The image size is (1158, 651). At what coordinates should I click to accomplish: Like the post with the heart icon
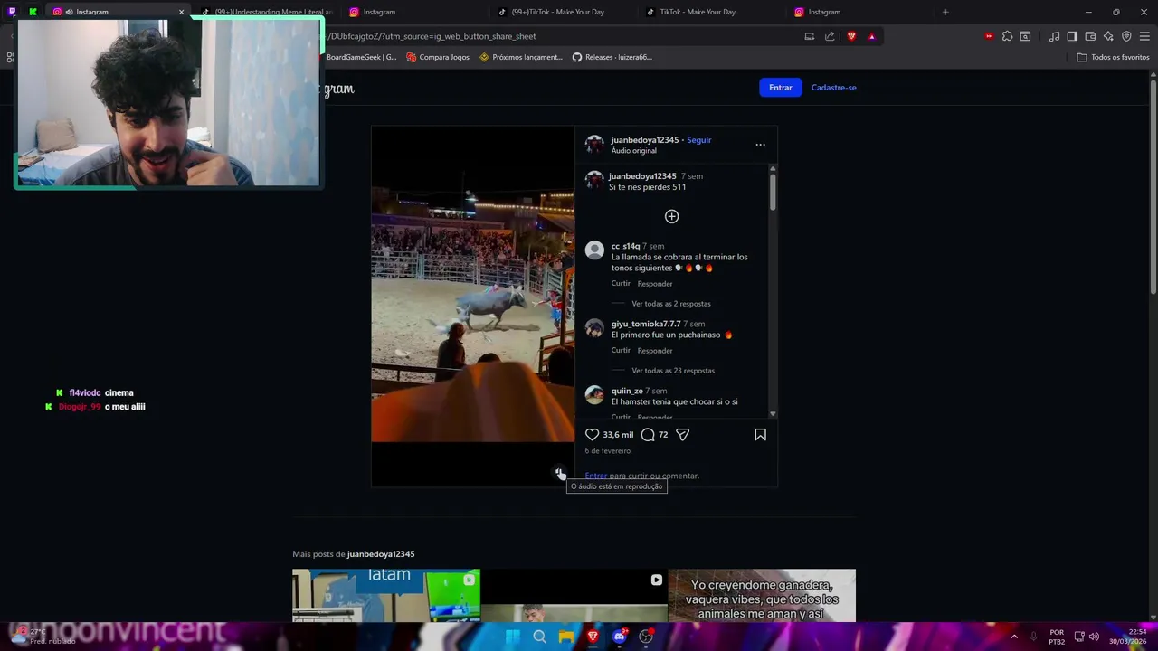click(x=593, y=435)
